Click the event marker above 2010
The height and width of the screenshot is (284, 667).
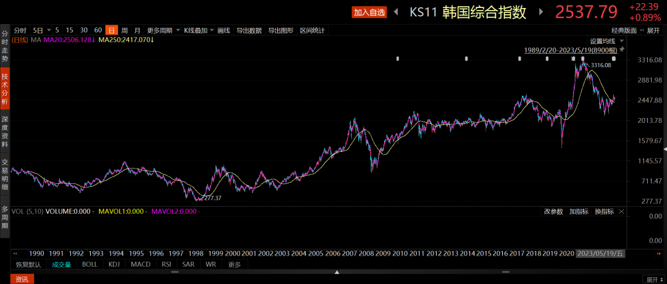(398, 59)
